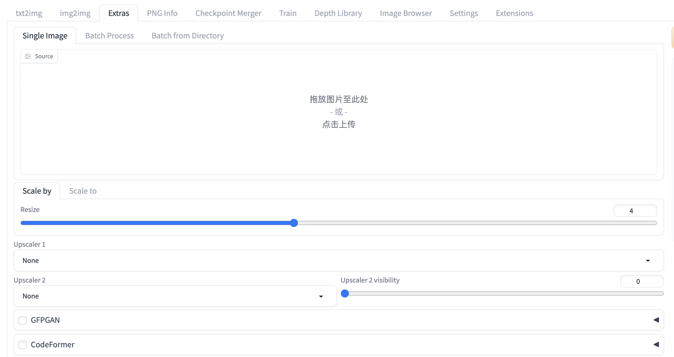
Task: Enable the GFPGAN checkbox
Action: click(22, 320)
